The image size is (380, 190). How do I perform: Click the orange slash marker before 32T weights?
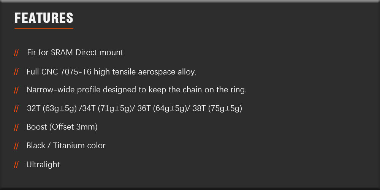[16, 109]
